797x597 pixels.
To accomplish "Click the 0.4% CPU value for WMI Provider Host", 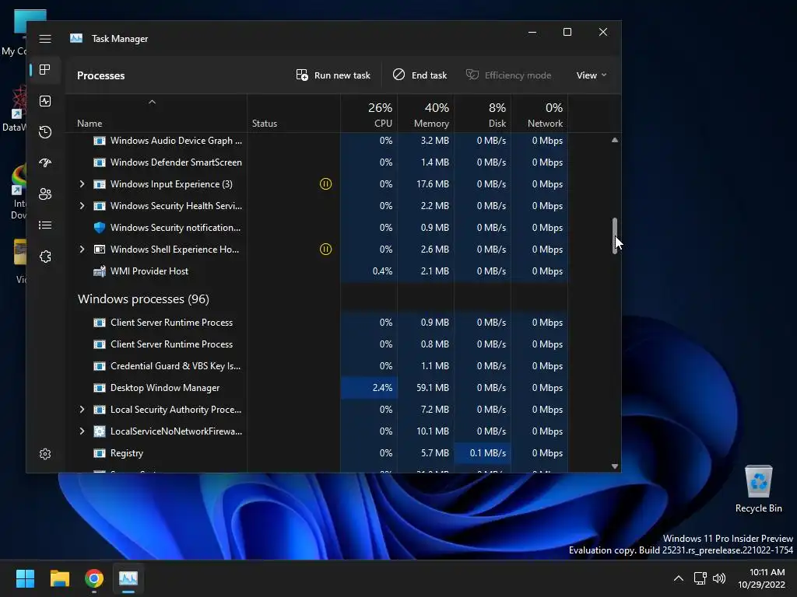I will [x=382, y=271].
